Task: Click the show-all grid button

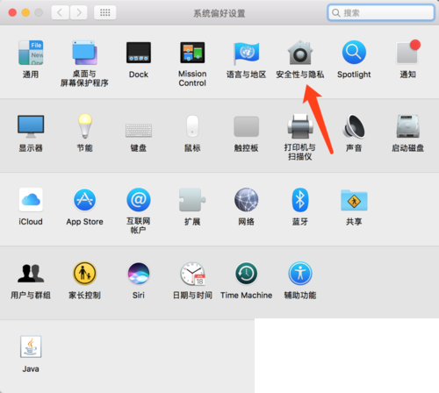Action: (104, 12)
